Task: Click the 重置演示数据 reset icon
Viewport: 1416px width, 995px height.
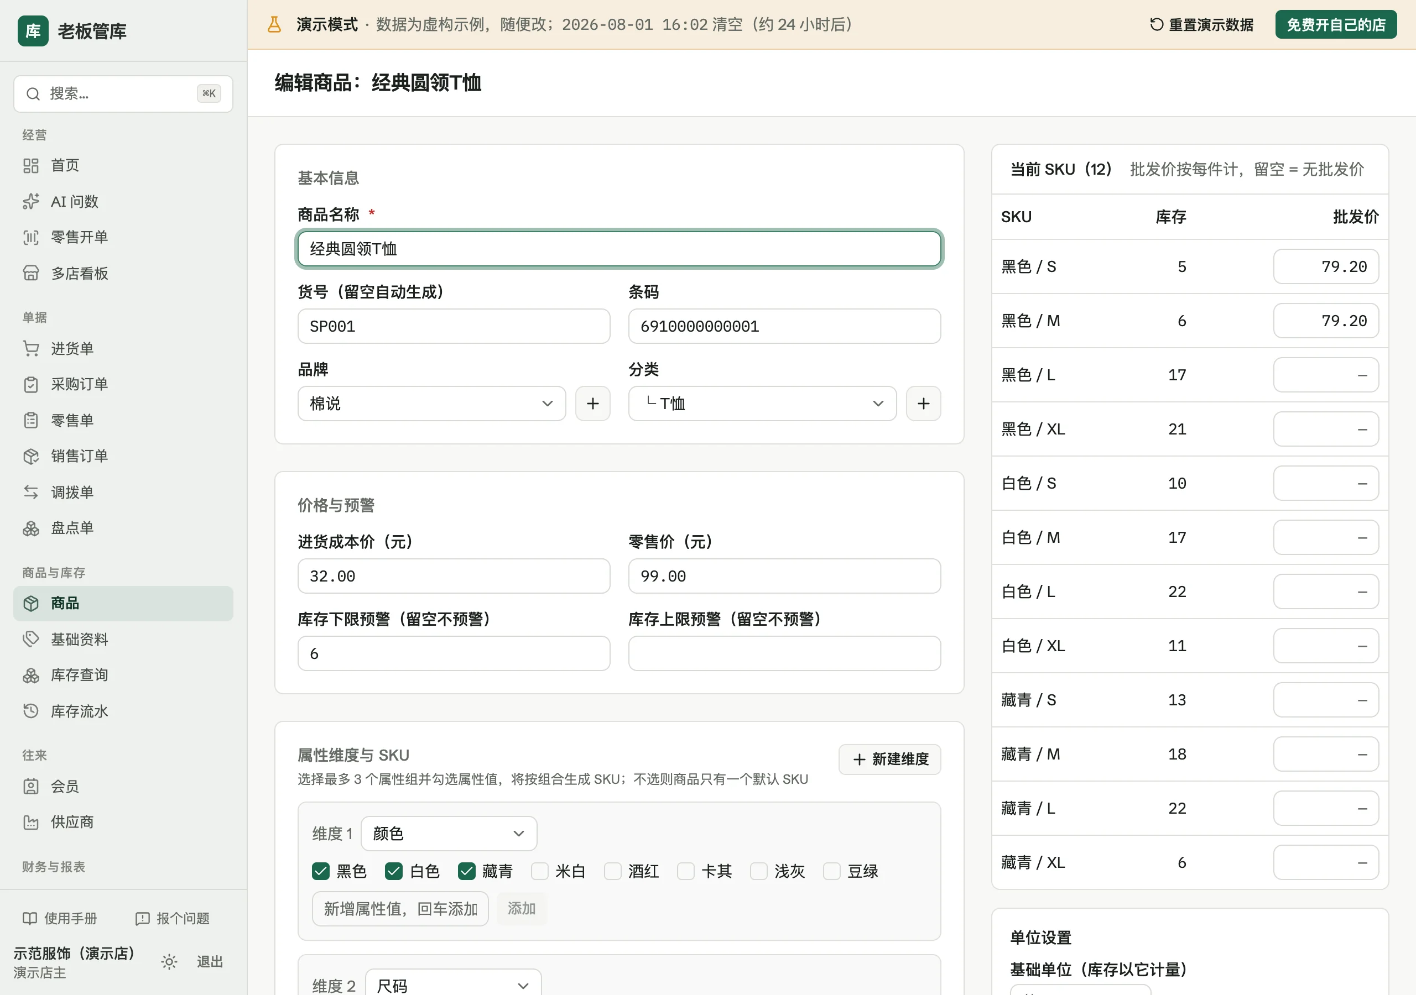Action: [x=1157, y=25]
